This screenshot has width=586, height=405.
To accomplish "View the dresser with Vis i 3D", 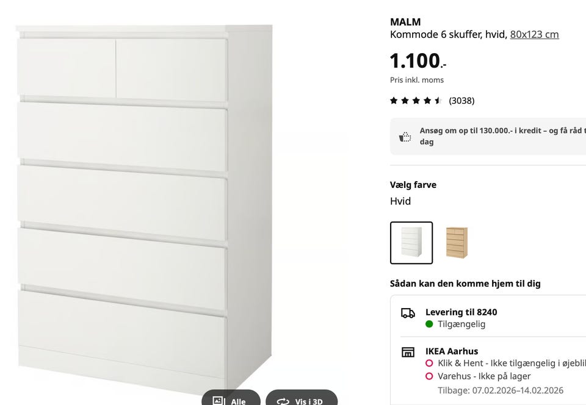I will pyautogui.click(x=302, y=398).
